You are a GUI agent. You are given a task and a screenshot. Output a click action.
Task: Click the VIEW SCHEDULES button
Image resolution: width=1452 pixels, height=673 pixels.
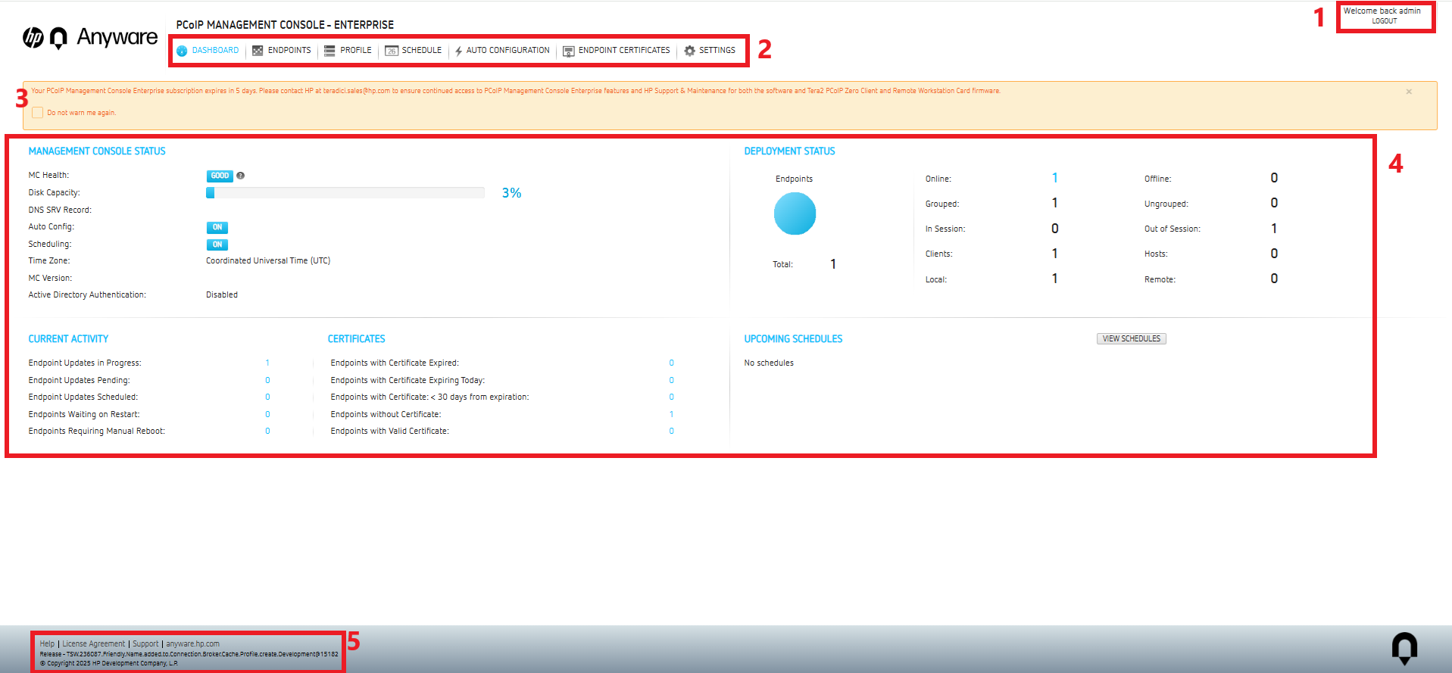(x=1131, y=338)
